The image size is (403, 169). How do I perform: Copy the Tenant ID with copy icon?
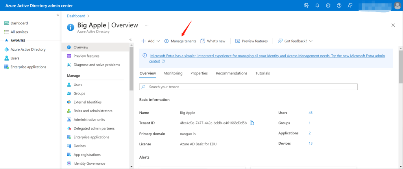[x=252, y=123]
